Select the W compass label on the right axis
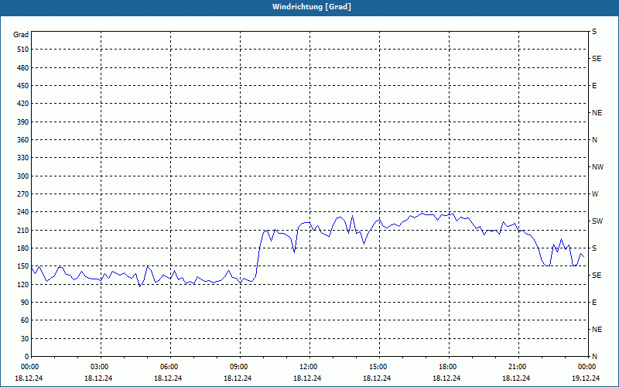The height and width of the screenshot is (387, 619). coord(595,194)
